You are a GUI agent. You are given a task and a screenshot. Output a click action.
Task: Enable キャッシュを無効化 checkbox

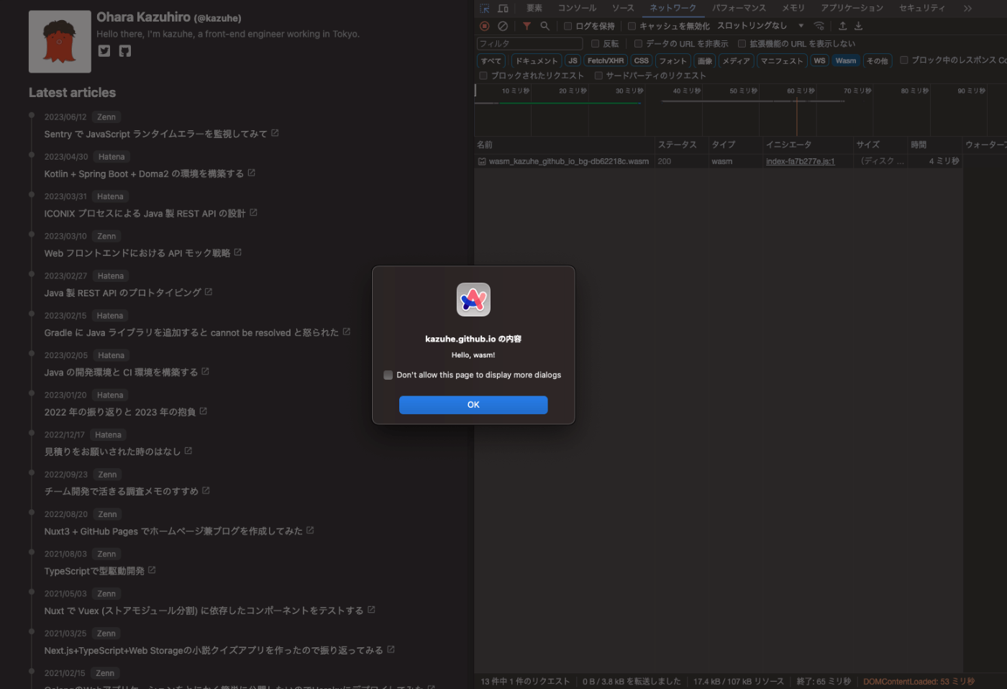[x=632, y=26]
